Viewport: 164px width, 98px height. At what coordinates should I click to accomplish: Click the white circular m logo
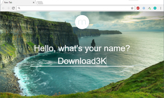pyautogui.click(x=82, y=22)
